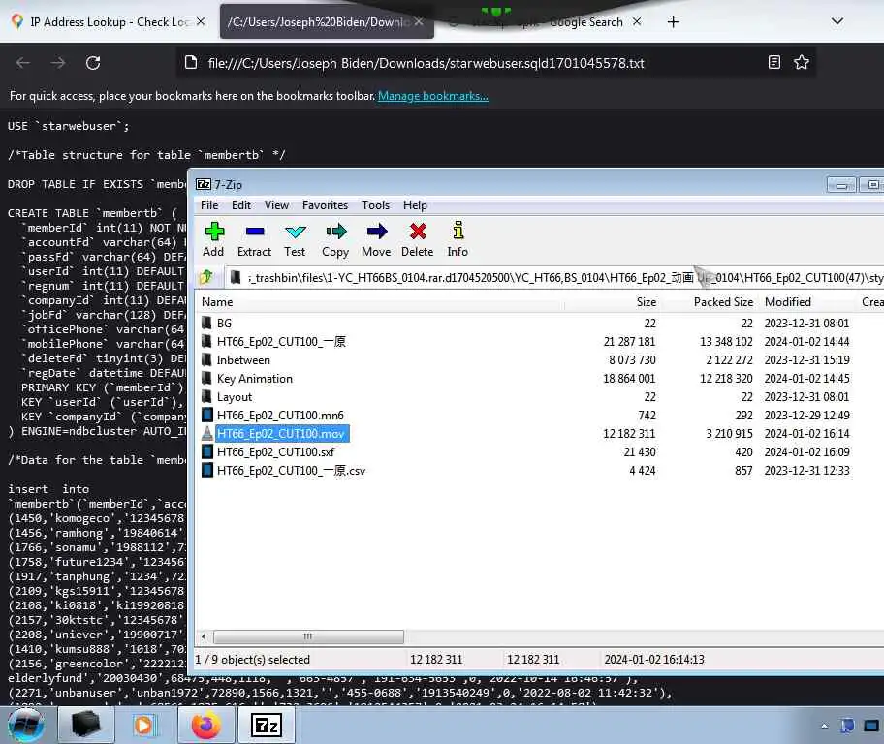Open the 7-Zip File menu
Image resolution: width=884 pixels, height=744 pixels.
coord(209,205)
